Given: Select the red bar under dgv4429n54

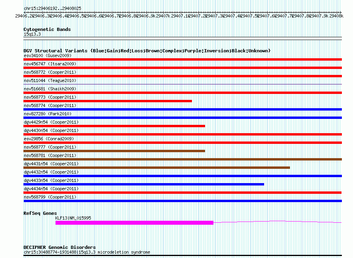Looking at the screenshot, I should (x=114, y=126).
